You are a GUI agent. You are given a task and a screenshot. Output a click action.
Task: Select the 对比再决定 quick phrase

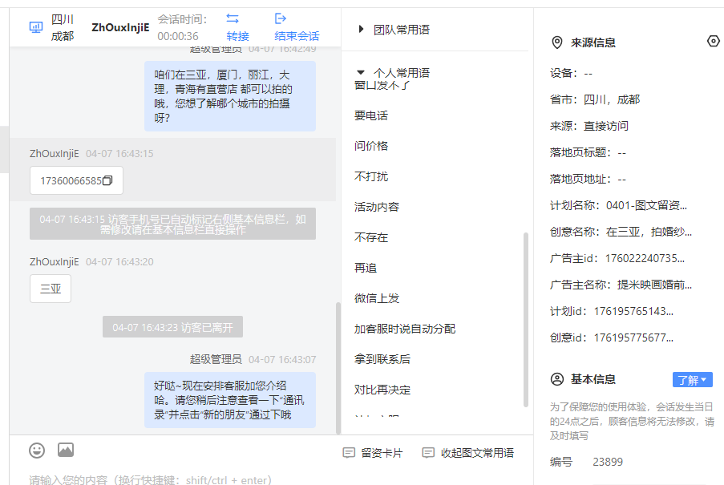point(382,390)
